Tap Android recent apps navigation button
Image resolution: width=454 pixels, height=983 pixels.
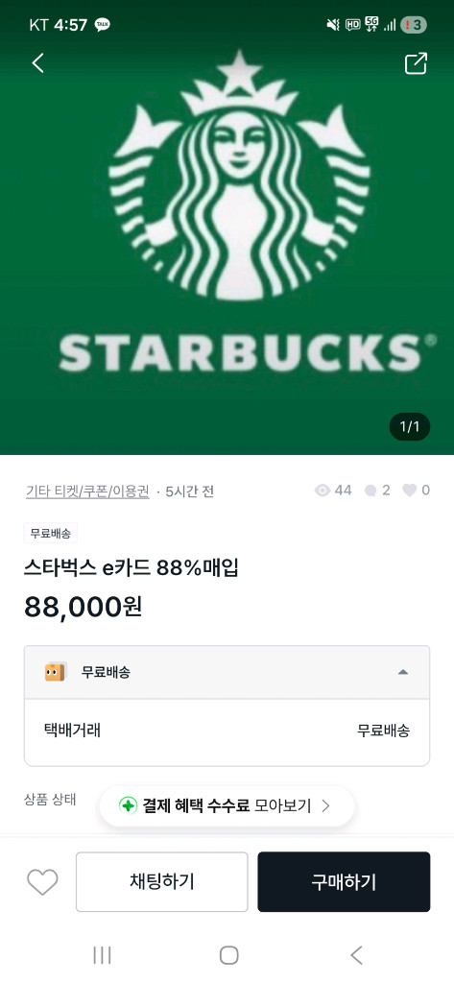click(102, 955)
